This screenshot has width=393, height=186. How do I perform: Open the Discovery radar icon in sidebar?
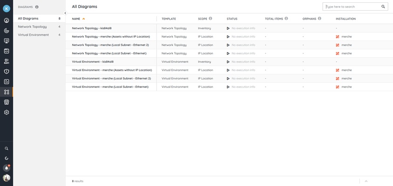pos(7,31)
